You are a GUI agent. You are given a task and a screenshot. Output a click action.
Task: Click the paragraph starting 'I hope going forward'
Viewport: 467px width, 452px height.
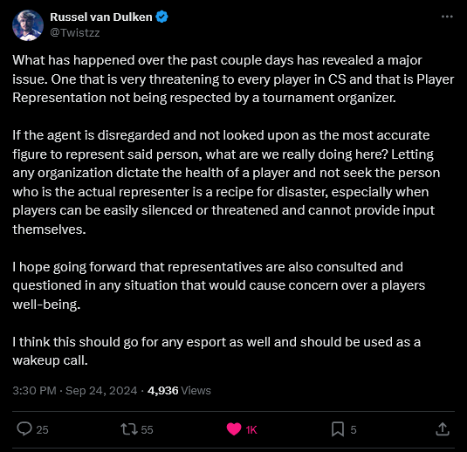219,285
